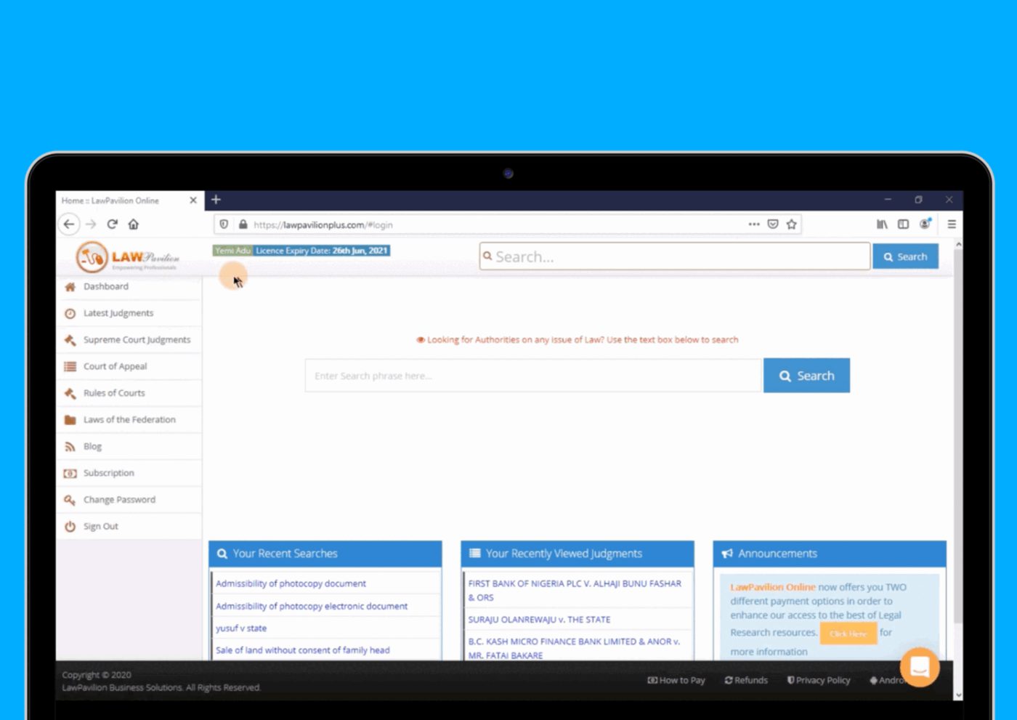This screenshot has width=1017, height=720.
Task: Click the orange 'Click Here' announcement button
Action: pos(848,634)
